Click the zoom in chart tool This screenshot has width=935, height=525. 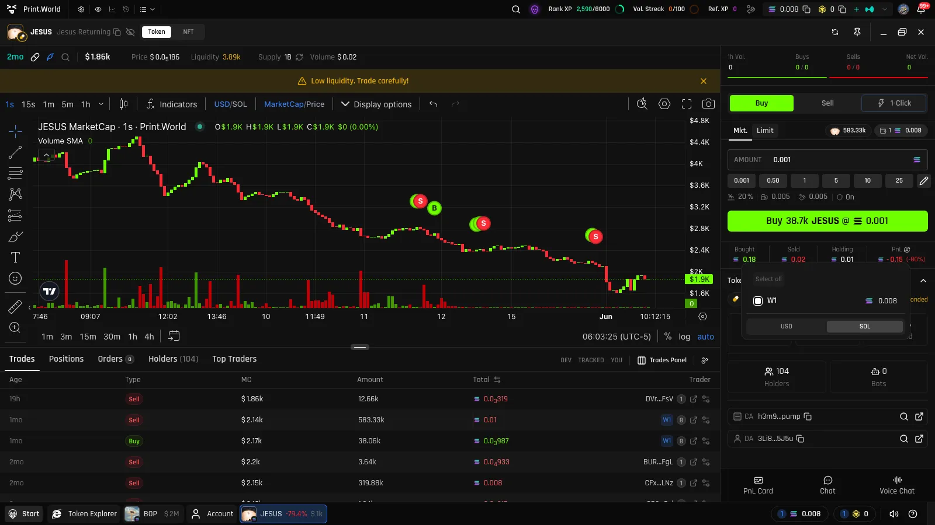[x=15, y=327]
